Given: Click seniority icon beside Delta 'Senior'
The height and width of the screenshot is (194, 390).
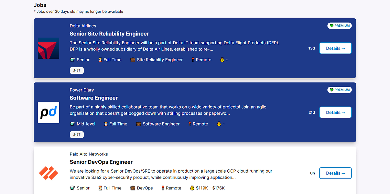Looking at the screenshot, I should click(x=72, y=60).
